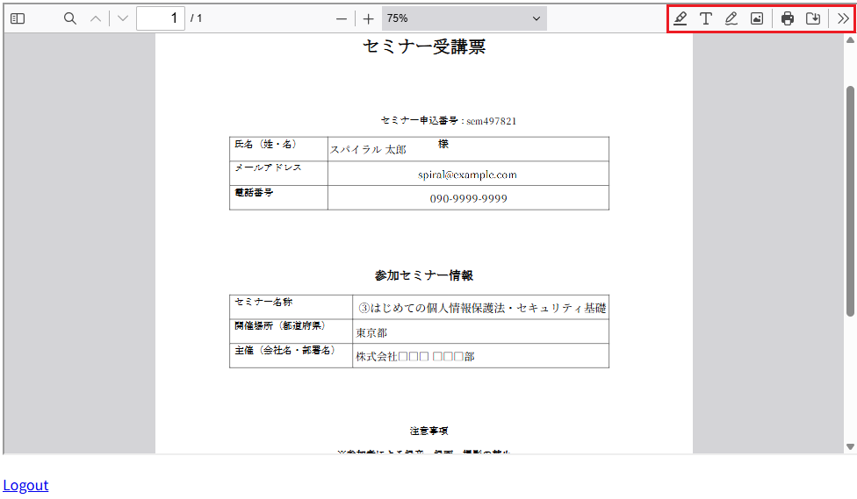Click the scrollbar down arrow
The image size is (857, 499).
[849, 446]
